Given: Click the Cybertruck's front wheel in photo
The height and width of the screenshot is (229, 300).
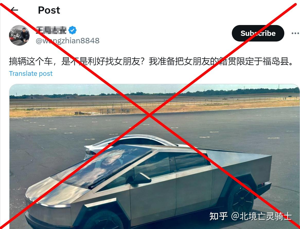Looking at the screenshot, I should [x=103, y=220].
